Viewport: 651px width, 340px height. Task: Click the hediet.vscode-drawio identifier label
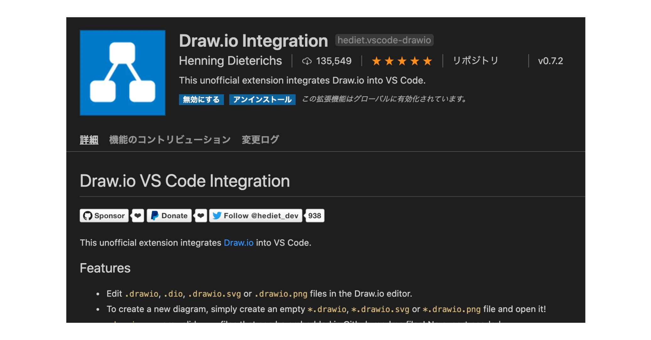pyautogui.click(x=384, y=40)
